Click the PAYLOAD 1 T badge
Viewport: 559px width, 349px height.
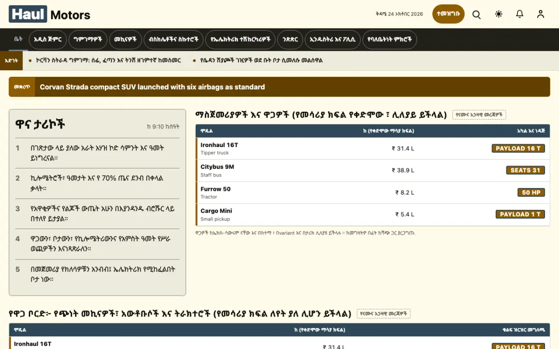pyautogui.click(x=520, y=214)
